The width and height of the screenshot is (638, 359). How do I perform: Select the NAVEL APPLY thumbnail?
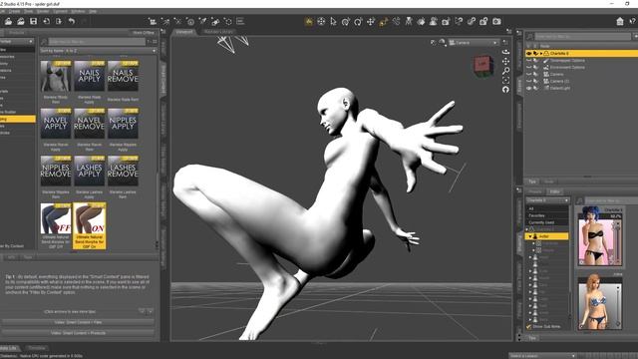click(x=56, y=124)
